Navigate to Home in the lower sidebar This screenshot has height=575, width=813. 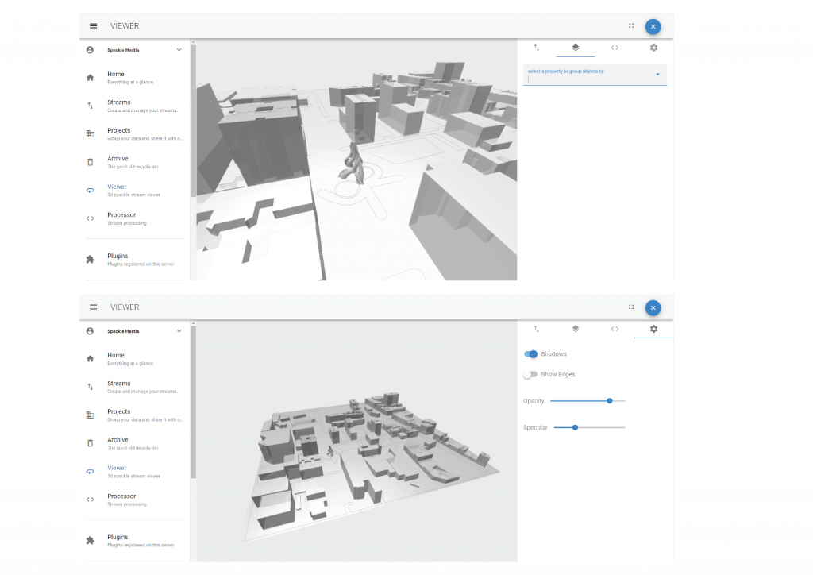[x=116, y=358]
